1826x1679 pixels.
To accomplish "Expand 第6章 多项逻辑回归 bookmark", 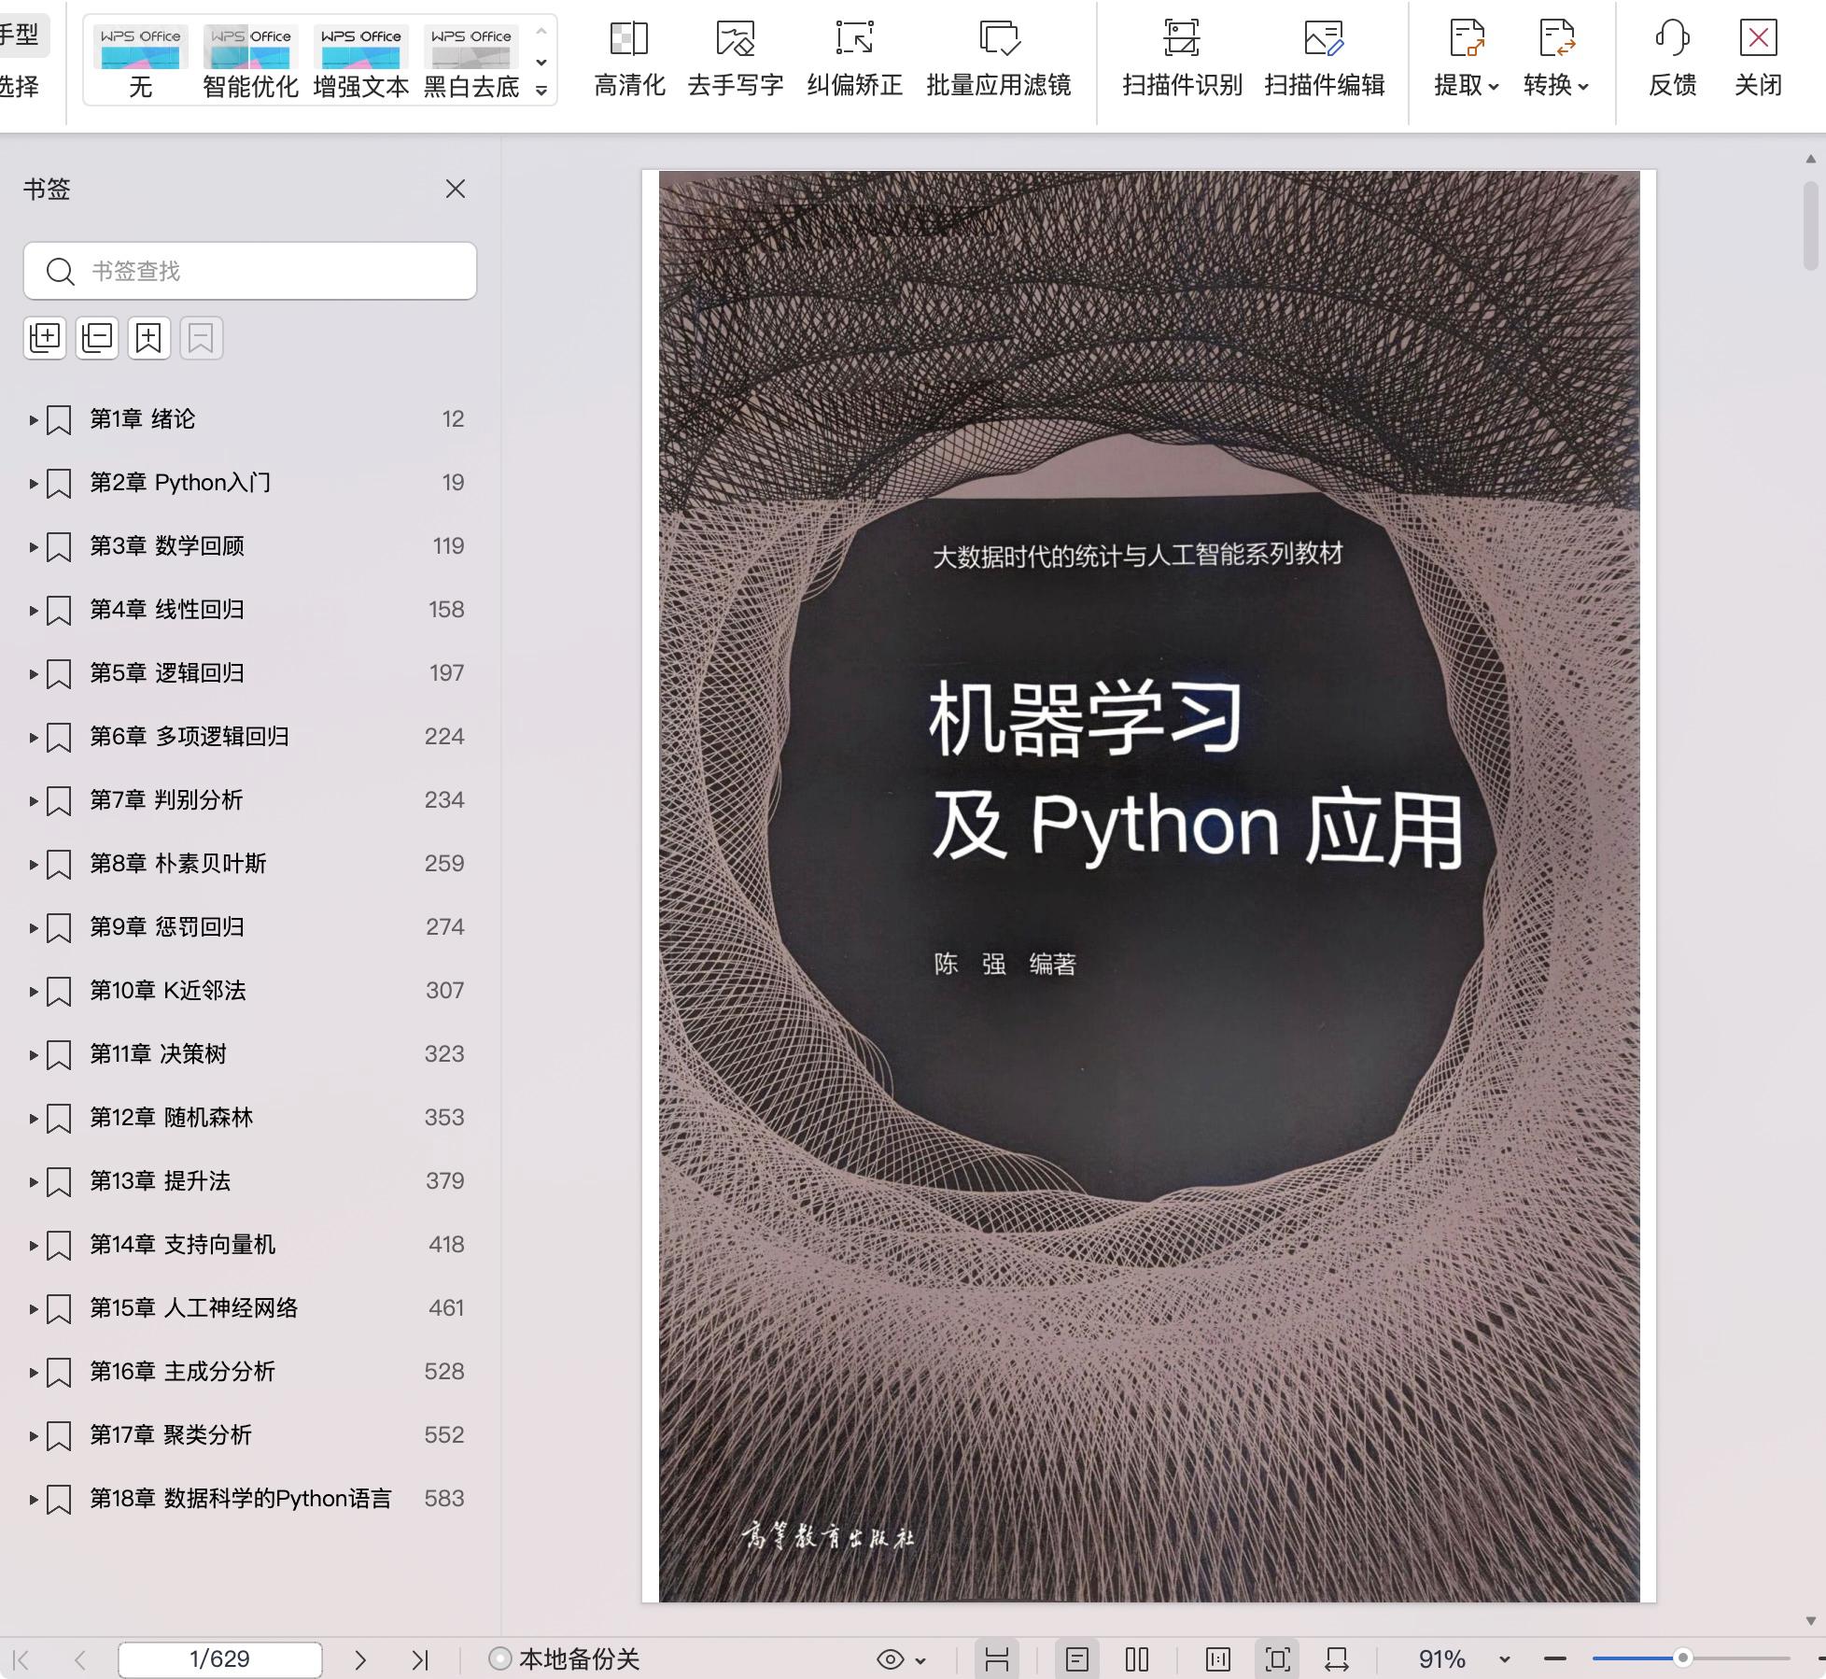I will coord(34,738).
